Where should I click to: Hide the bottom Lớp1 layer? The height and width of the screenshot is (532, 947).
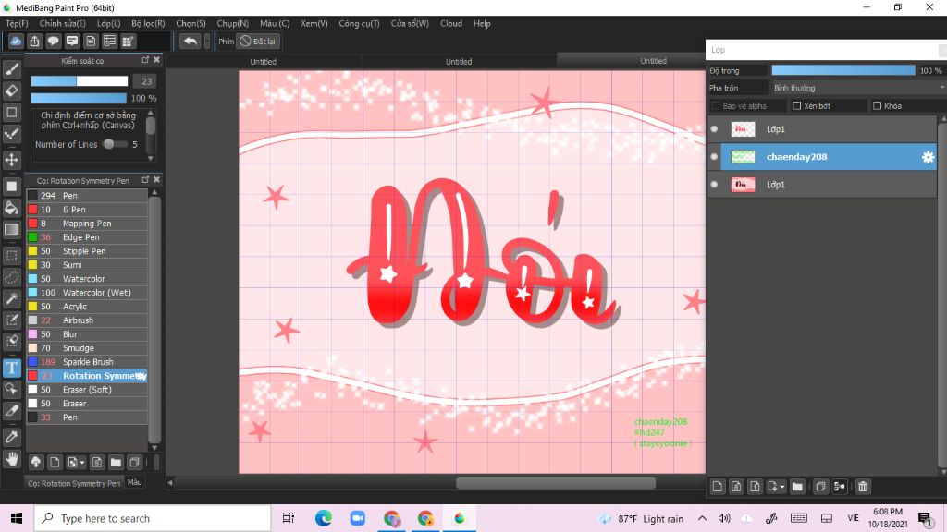[x=714, y=185]
